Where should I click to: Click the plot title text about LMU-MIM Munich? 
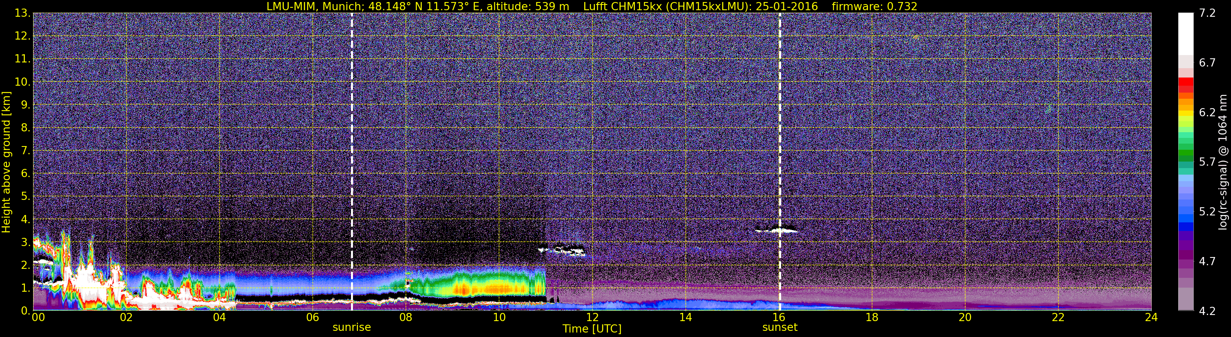[592, 6]
